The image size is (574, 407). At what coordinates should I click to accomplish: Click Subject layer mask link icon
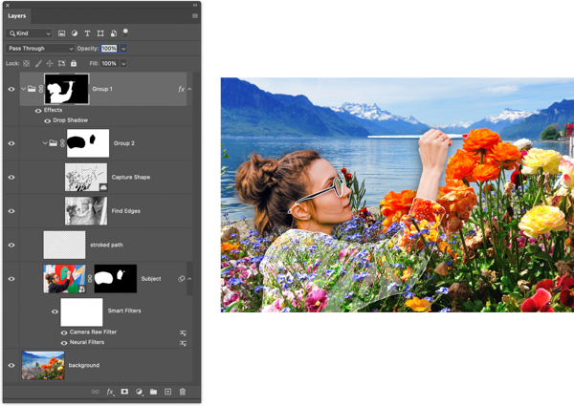pos(90,279)
